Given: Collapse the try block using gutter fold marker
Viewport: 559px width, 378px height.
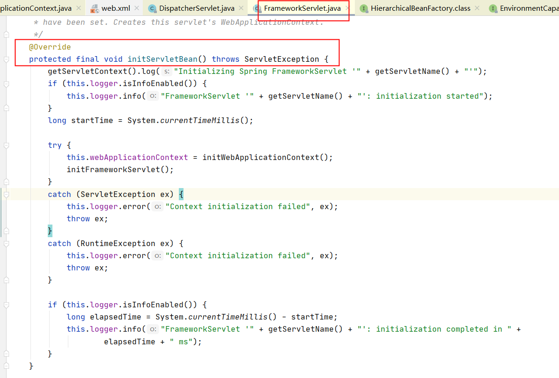Looking at the screenshot, I should (x=7, y=145).
